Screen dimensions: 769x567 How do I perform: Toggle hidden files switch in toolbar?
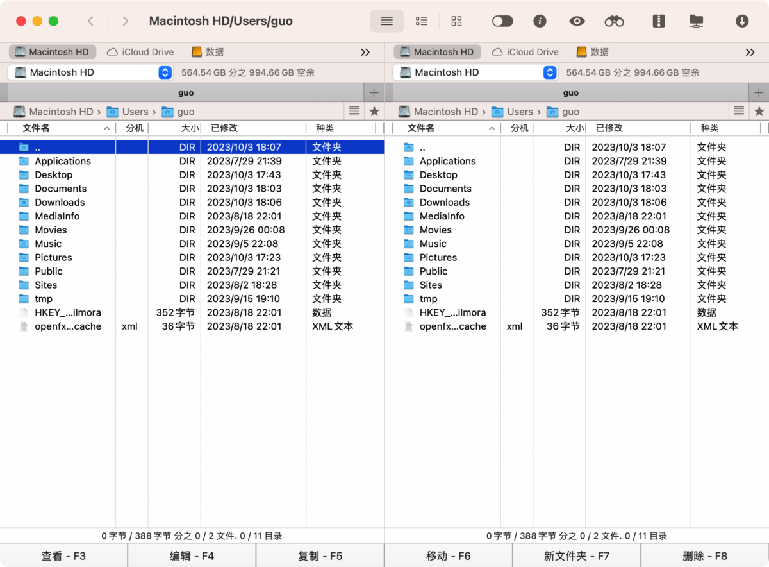click(x=502, y=21)
